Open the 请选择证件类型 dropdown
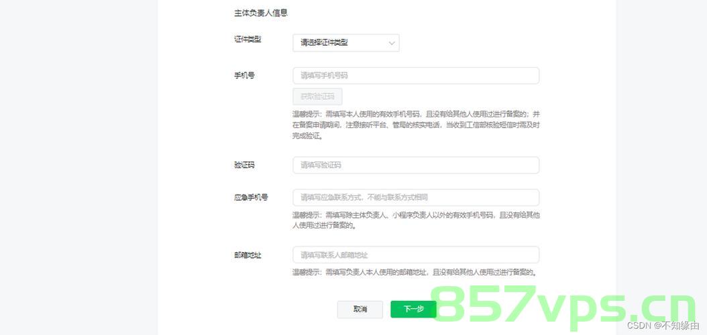Viewport: 707px width, 335px height. point(346,43)
